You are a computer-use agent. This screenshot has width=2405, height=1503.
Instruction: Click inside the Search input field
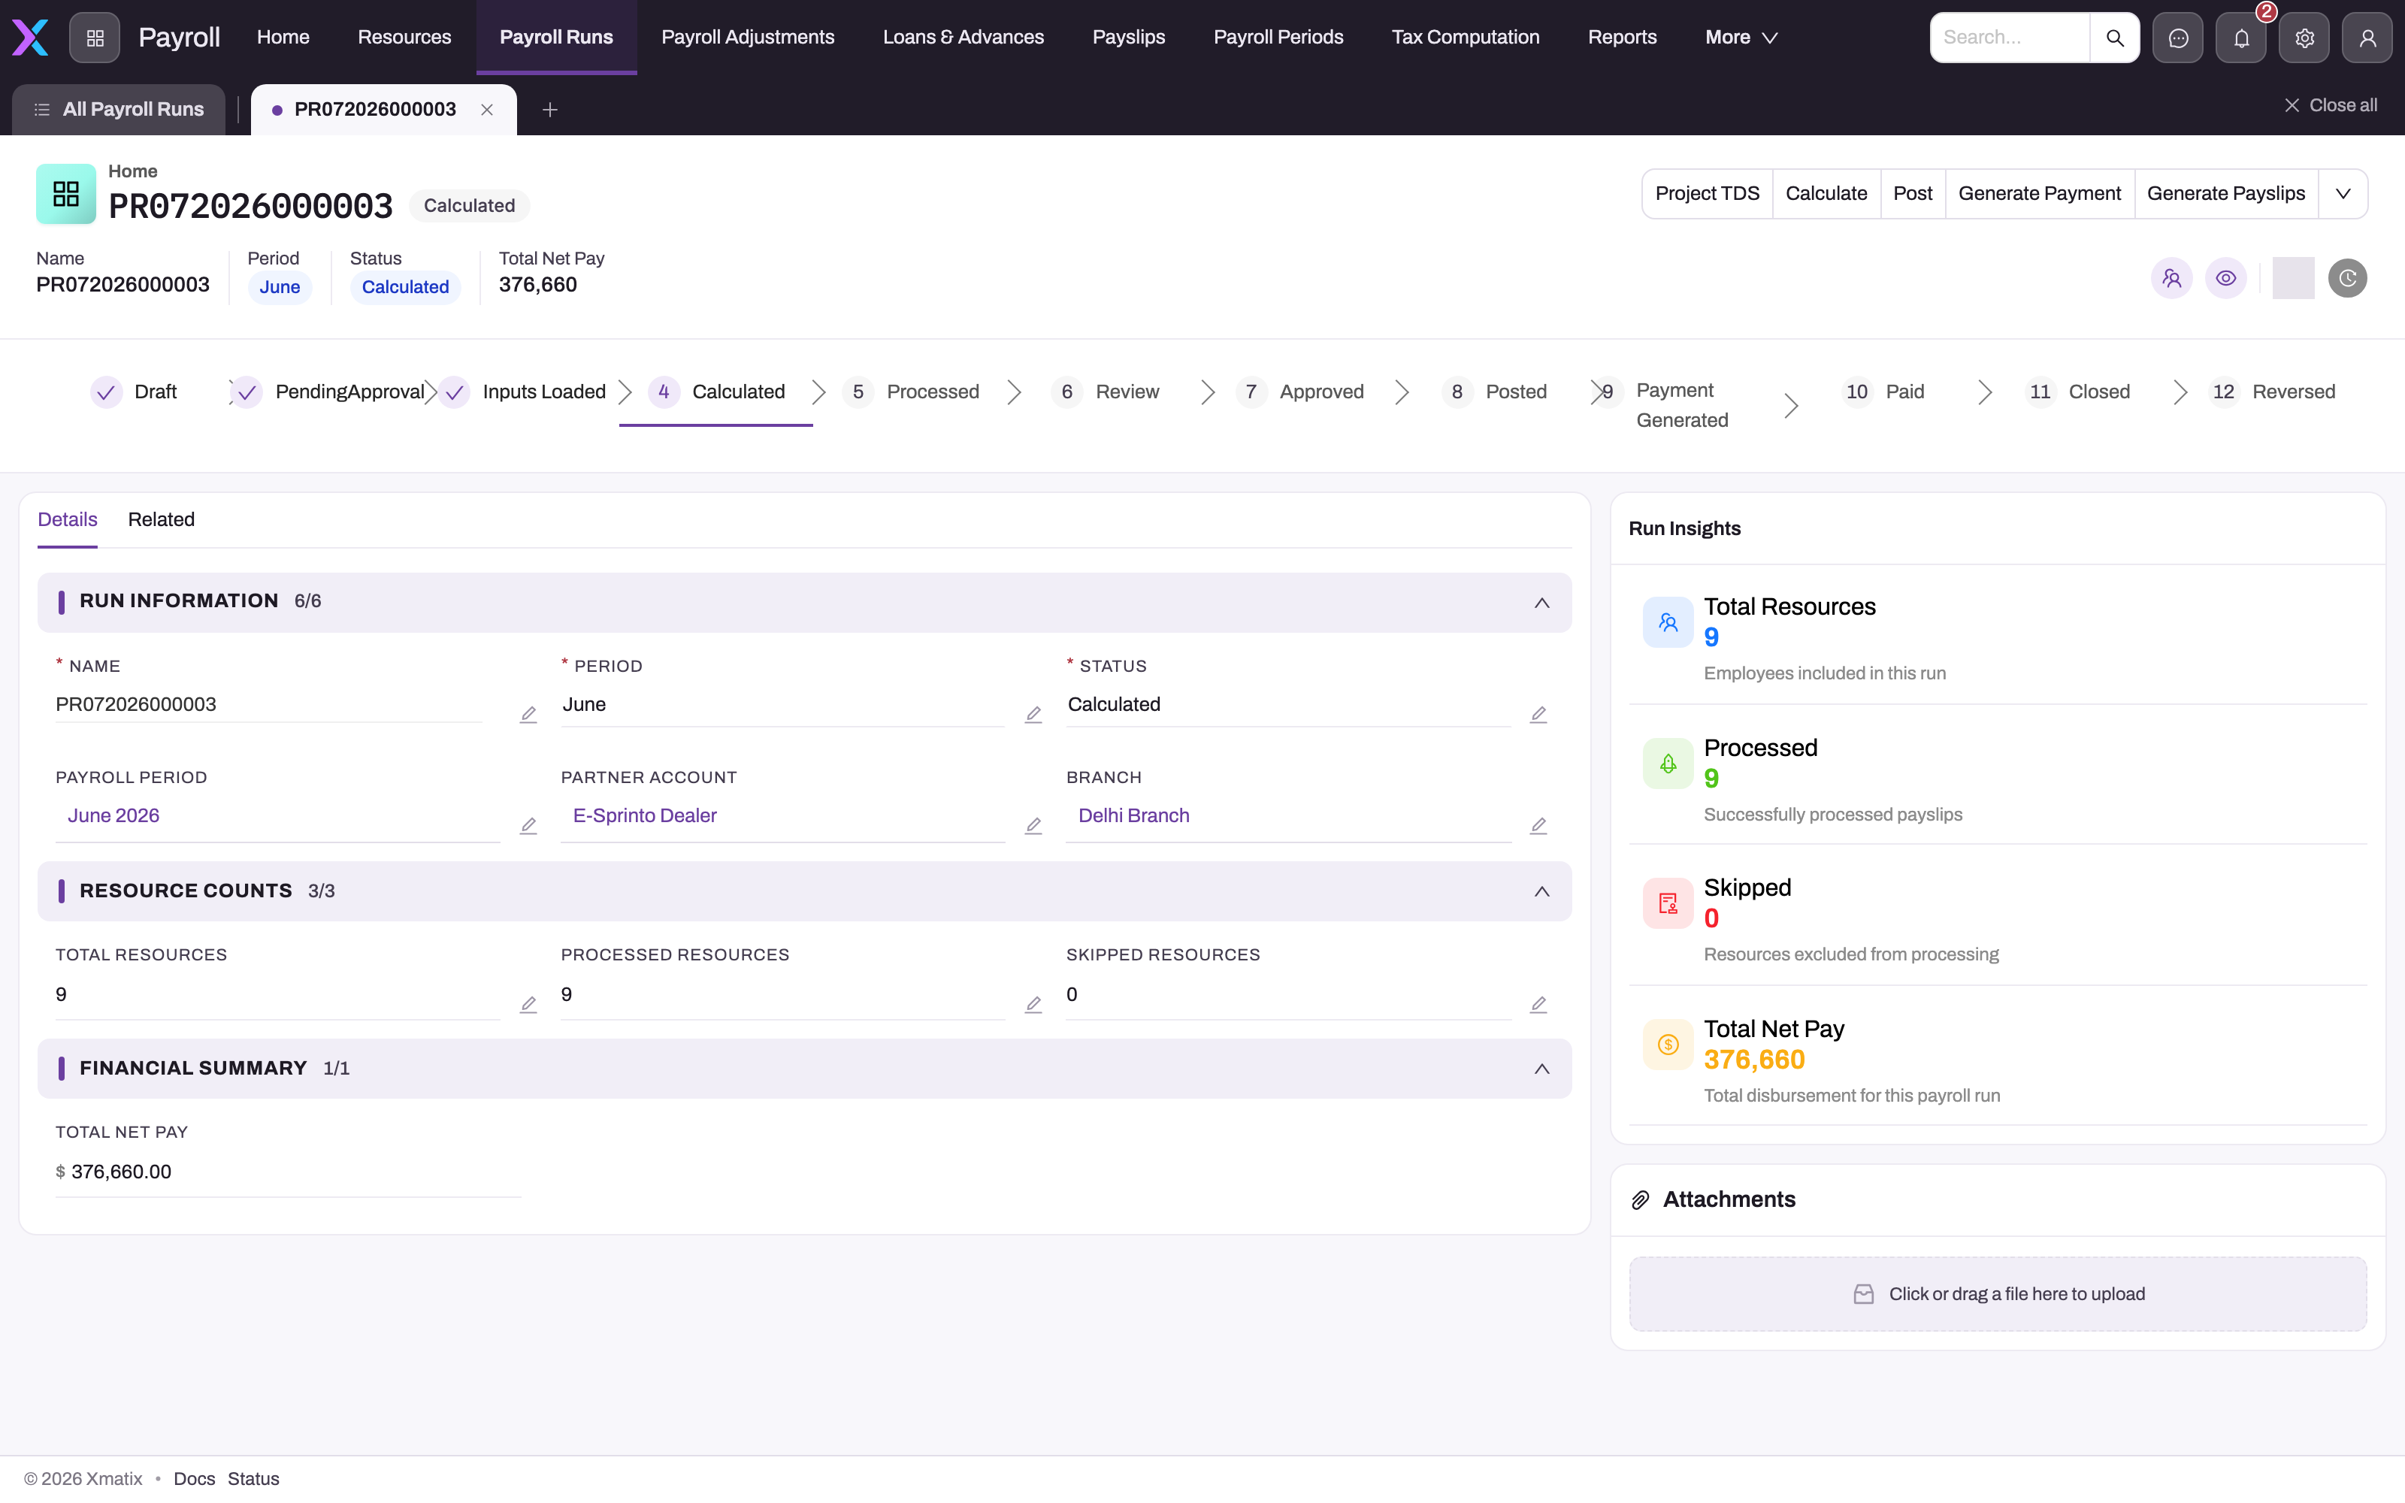(2010, 38)
